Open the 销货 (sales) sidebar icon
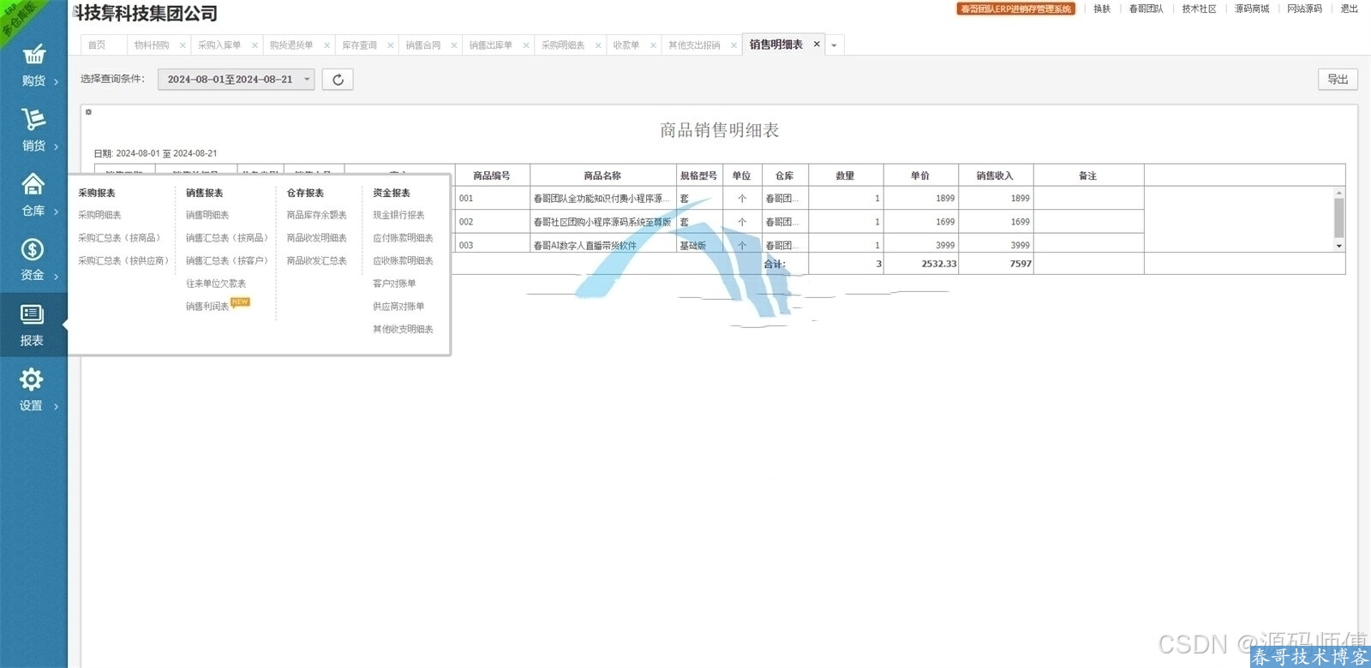 point(33,130)
